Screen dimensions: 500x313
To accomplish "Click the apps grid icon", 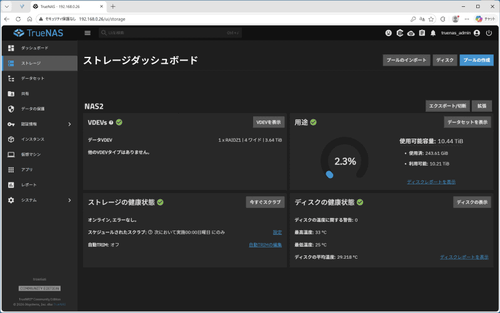I will coord(11,169).
